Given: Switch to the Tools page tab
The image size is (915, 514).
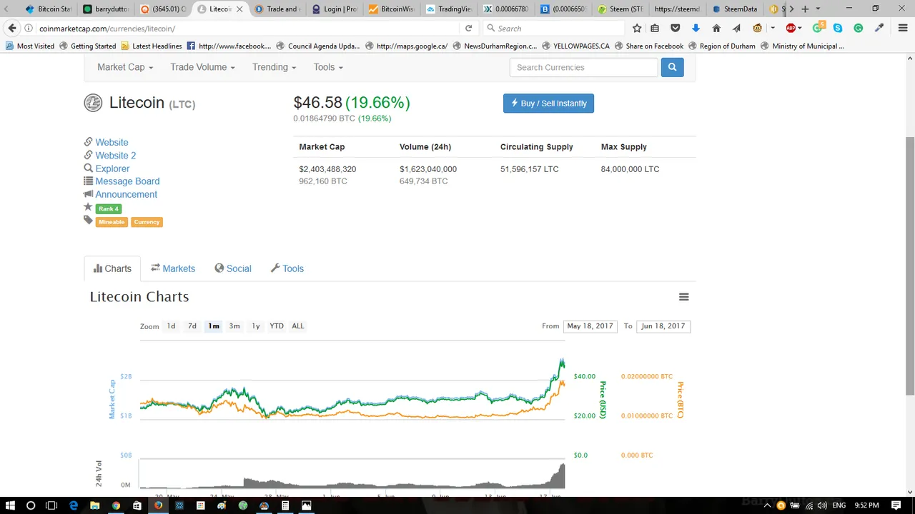Looking at the screenshot, I should (x=287, y=268).
